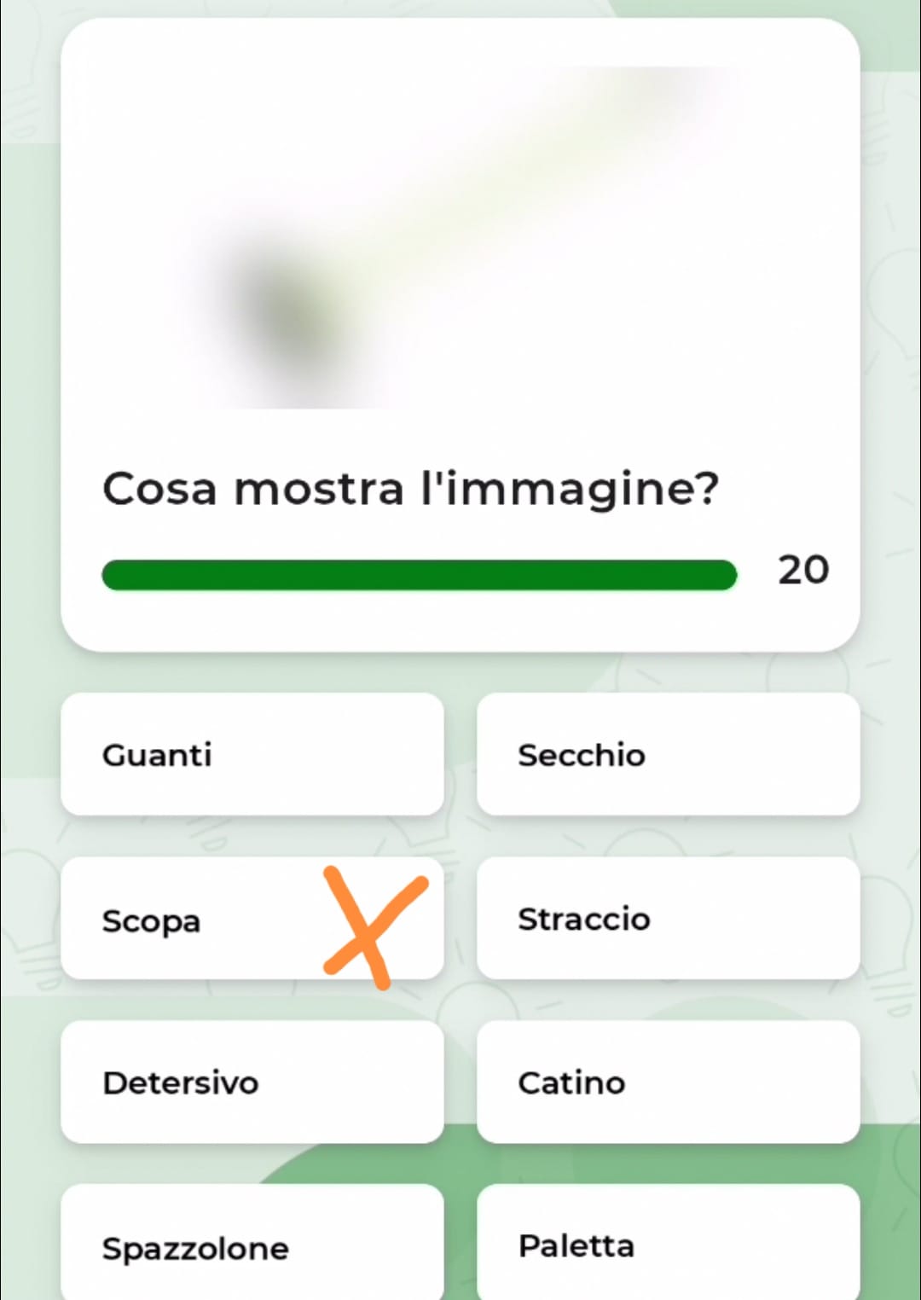921x1300 pixels.
Task: Click the word "l'immagine?" in the question
Action: (571, 490)
